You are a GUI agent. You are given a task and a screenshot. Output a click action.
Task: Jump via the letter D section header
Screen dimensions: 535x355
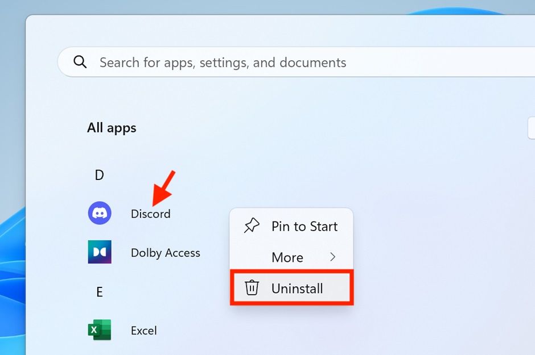click(x=99, y=176)
